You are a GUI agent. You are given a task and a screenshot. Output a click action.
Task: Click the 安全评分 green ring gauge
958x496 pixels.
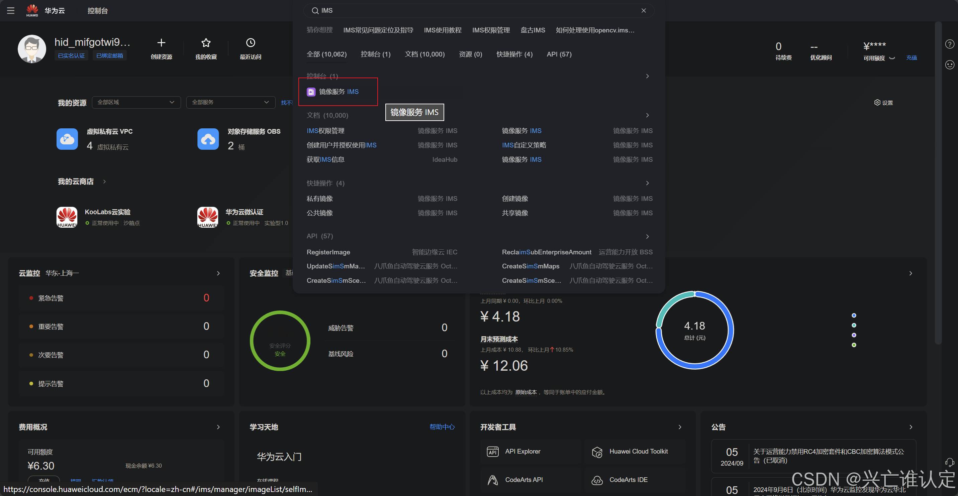(280, 341)
